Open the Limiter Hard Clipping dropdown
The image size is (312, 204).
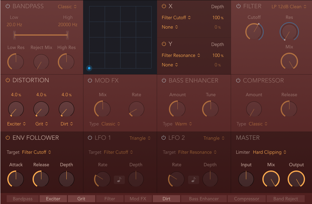pos(270,152)
